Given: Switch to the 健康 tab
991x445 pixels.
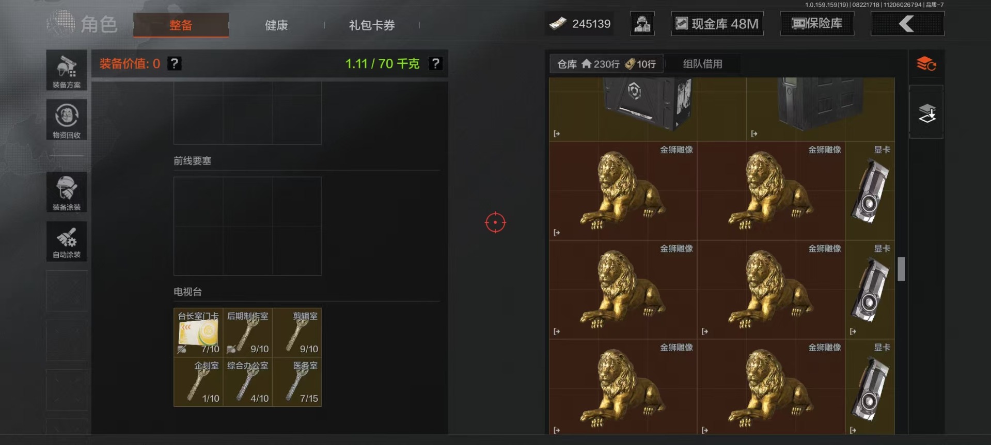Looking at the screenshot, I should pos(276,25).
